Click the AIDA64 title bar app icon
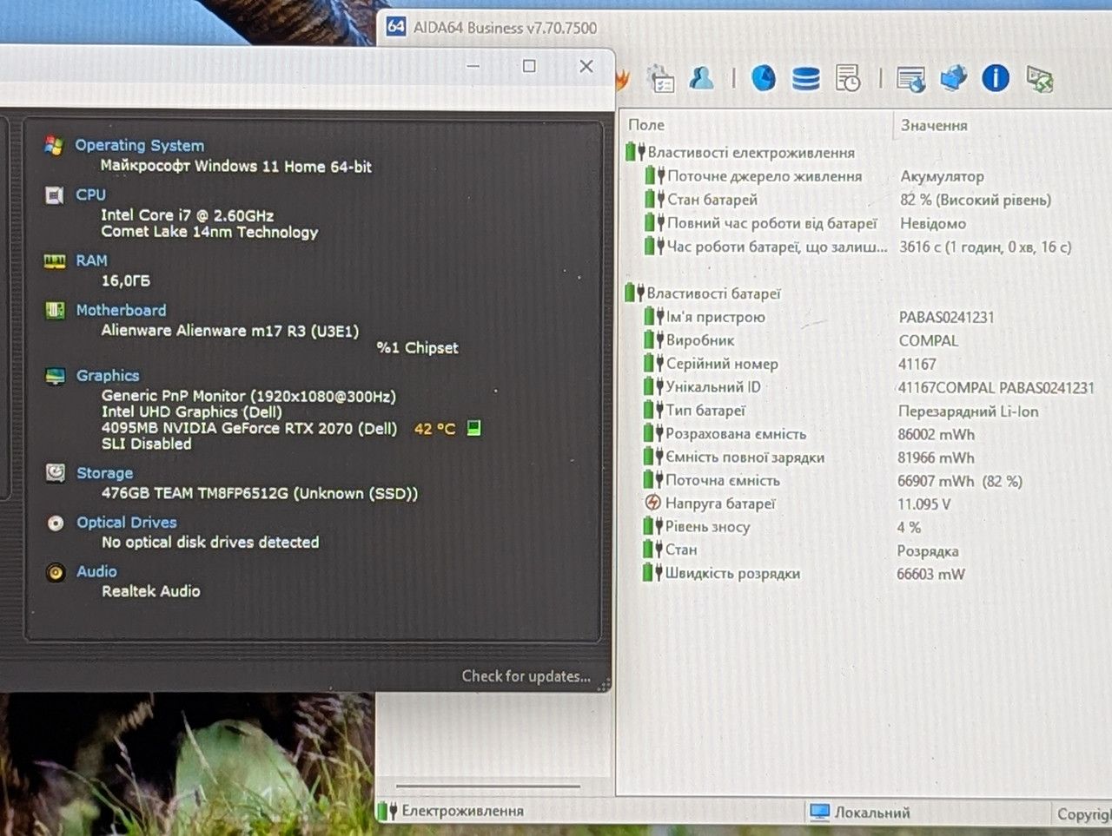Screen dimensions: 1112x836 click(396, 26)
